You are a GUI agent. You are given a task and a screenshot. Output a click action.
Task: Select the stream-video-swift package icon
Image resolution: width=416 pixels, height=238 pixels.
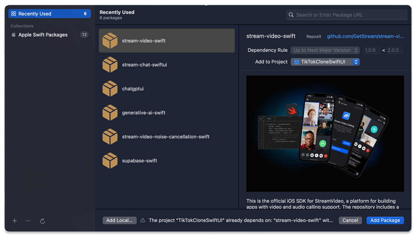point(110,41)
